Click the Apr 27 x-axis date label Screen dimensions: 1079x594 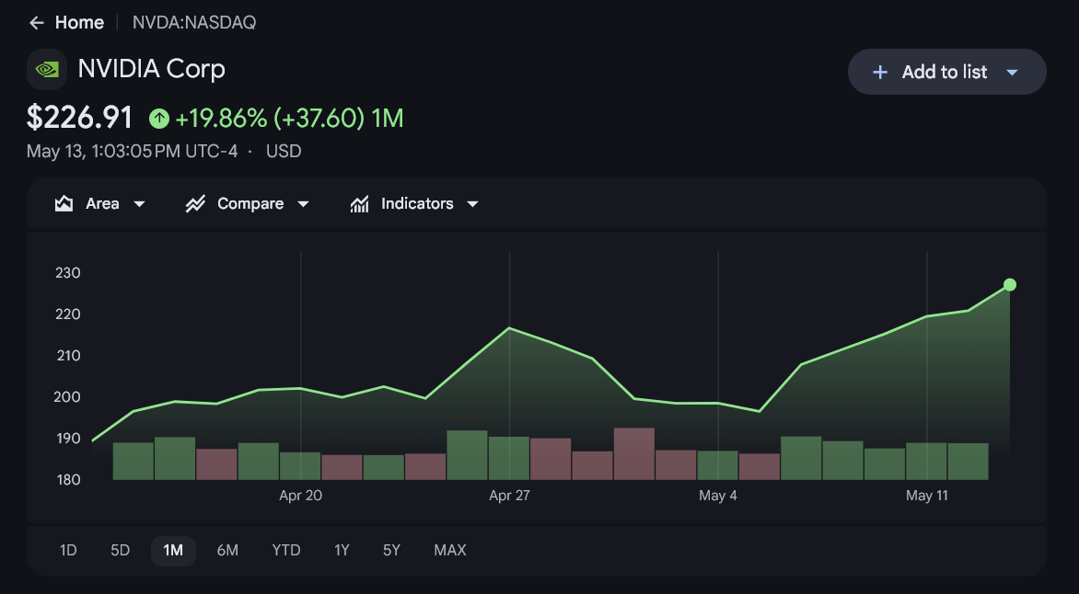(509, 496)
